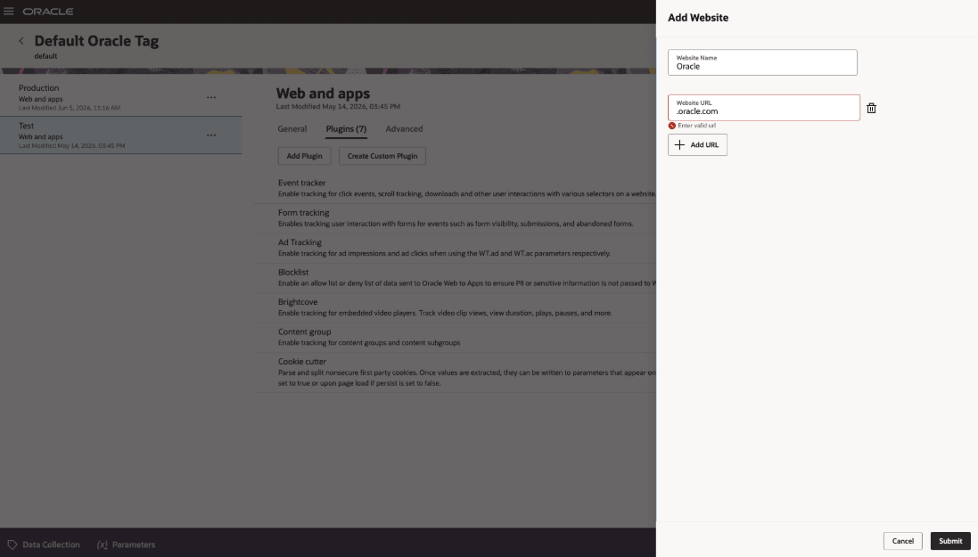
Task: Click the Default Oracle Tag title
Action: (96, 41)
